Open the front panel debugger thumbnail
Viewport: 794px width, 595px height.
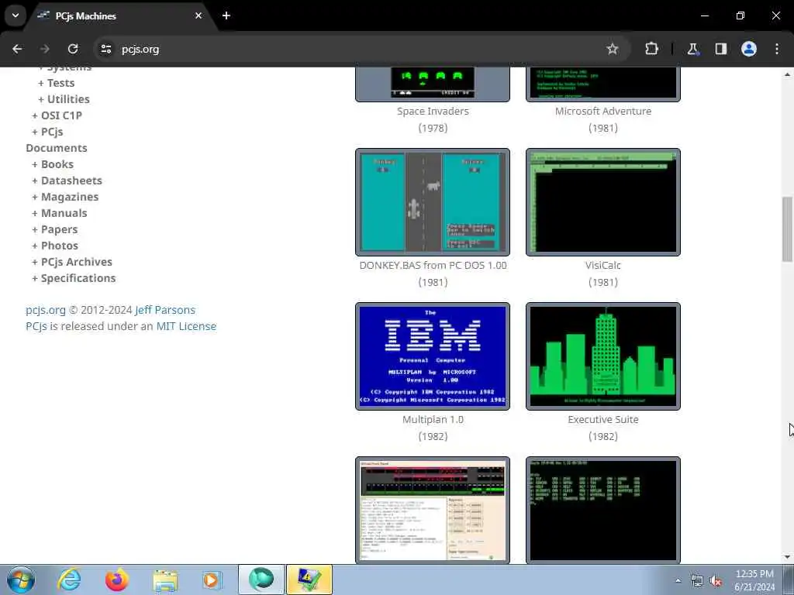(x=433, y=510)
